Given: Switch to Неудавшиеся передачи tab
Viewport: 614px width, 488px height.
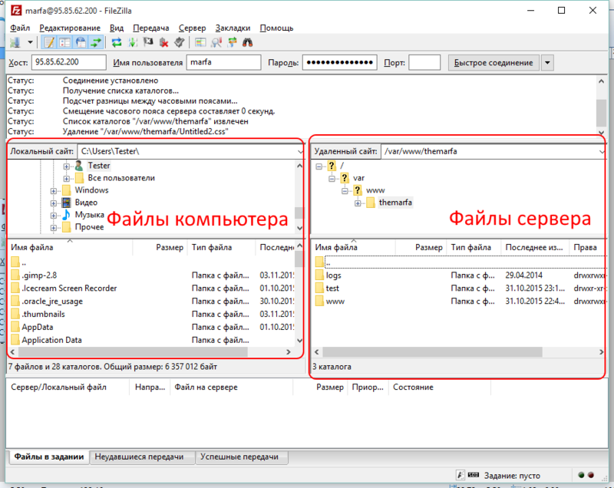Looking at the screenshot, I should point(139,457).
